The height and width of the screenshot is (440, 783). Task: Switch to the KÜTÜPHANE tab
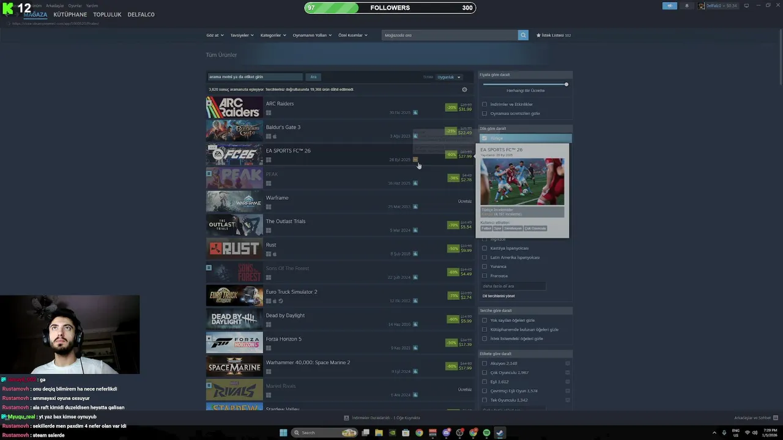(x=70, y=15)
